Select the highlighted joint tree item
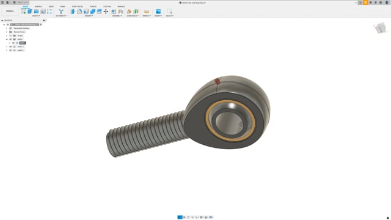 pyautogui.click(x=23, y=43)
